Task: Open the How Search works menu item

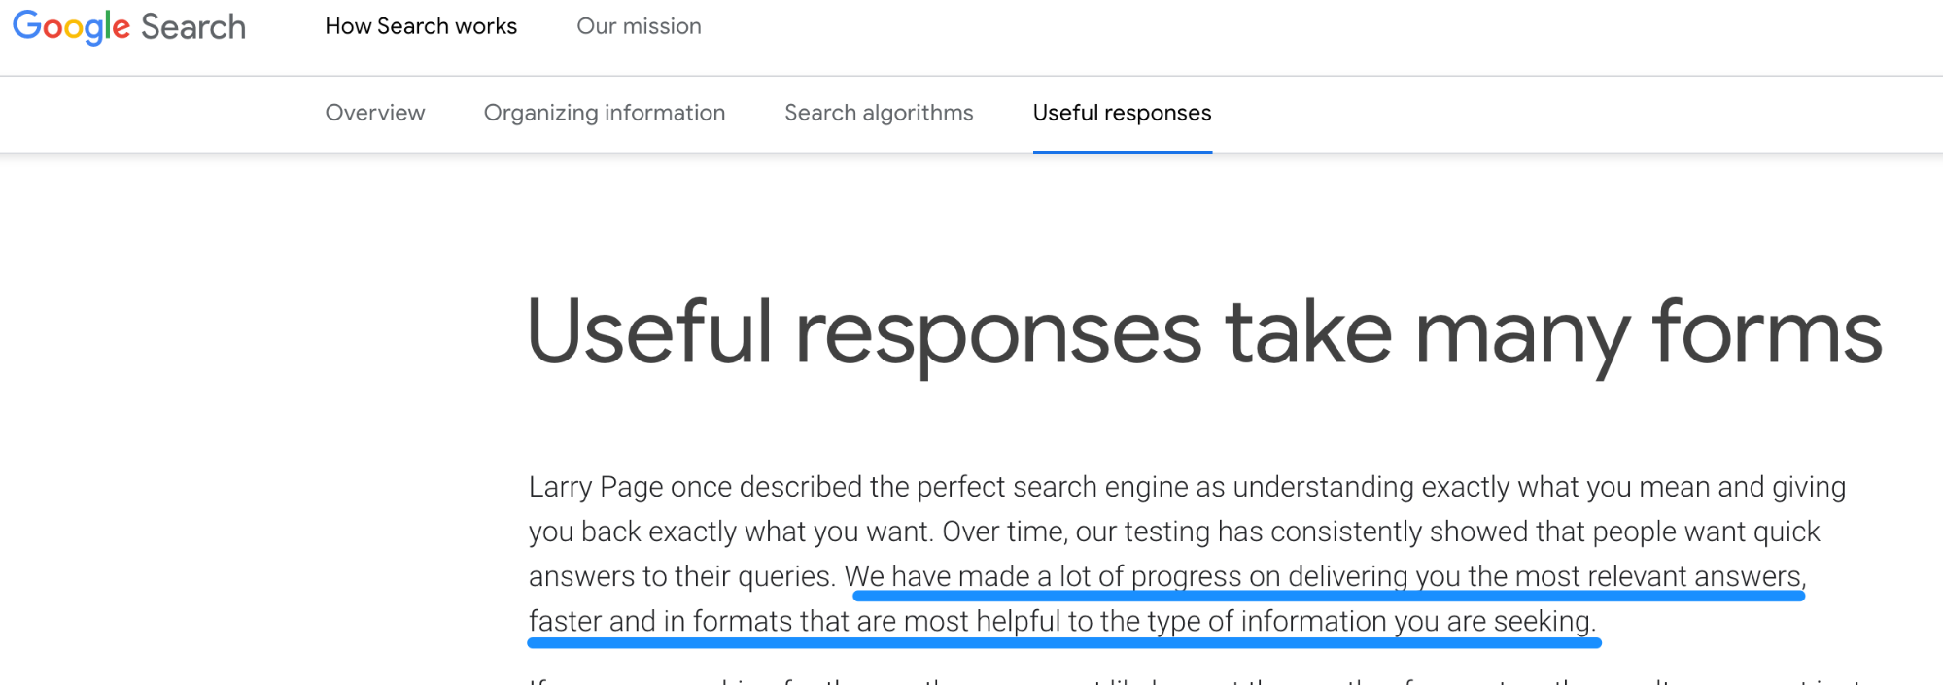Action: coord(421,26)
